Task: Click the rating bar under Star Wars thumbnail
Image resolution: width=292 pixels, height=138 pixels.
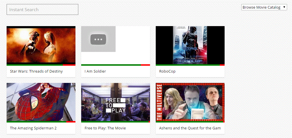Action: pos(41,65)
